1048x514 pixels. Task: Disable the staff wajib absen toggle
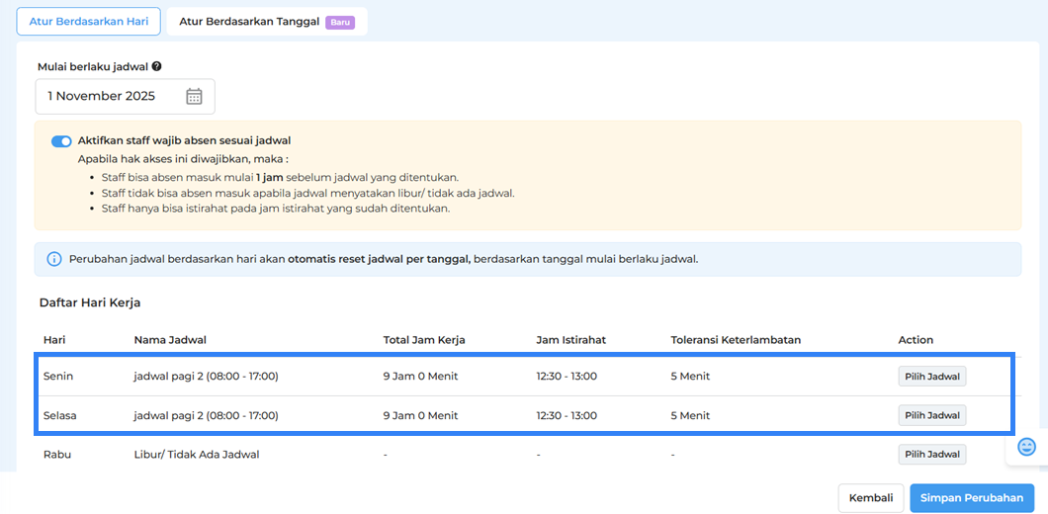coord(61,141)
